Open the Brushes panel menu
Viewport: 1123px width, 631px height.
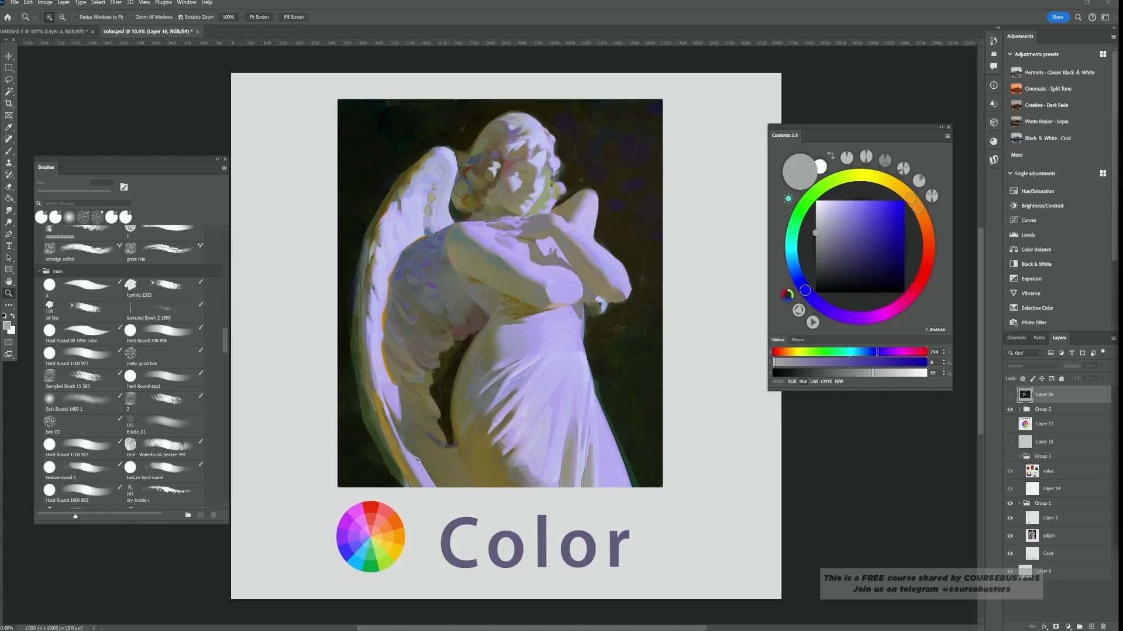pos(224,168)
